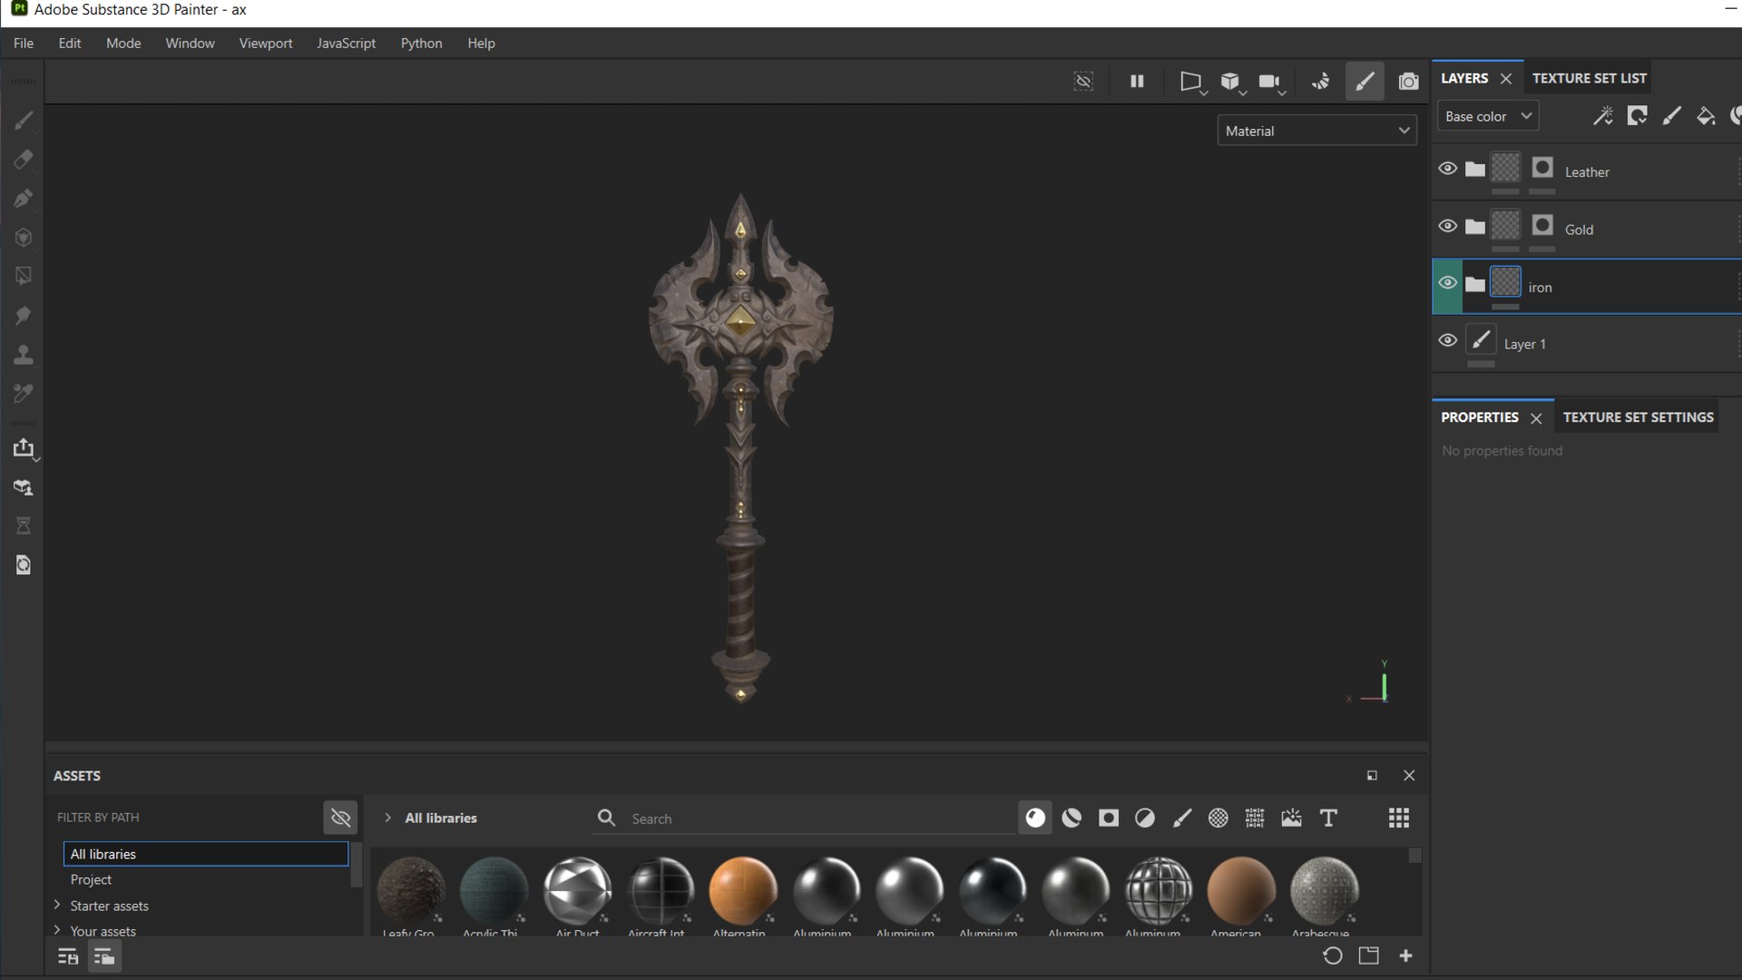Select the Leafy Ground material thumbnail
Viewport: 1742px width, 980px height.
(x=411, y=890)
